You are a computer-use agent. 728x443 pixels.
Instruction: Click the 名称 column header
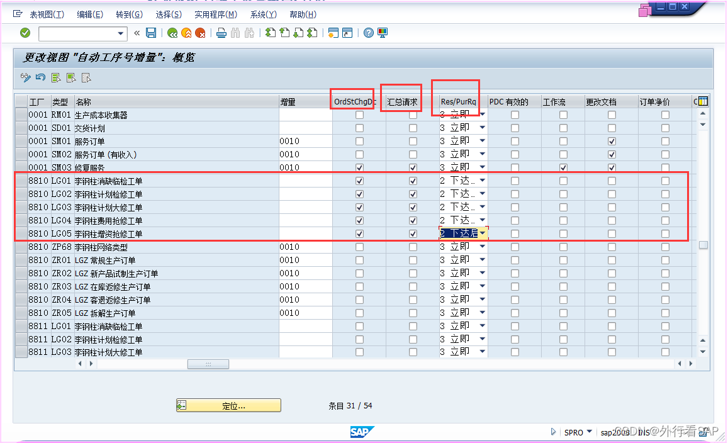[x=176, y=102]
